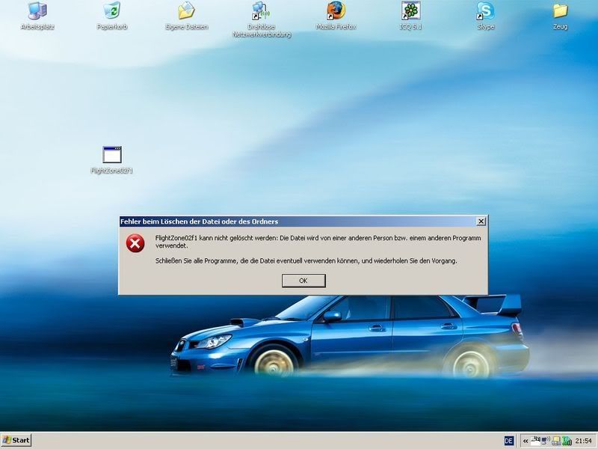Image resolution: width=598 pixels, height=449 pixels.
Task: Select the Skype desktop shortcut
Action: (x=485, y=16)
